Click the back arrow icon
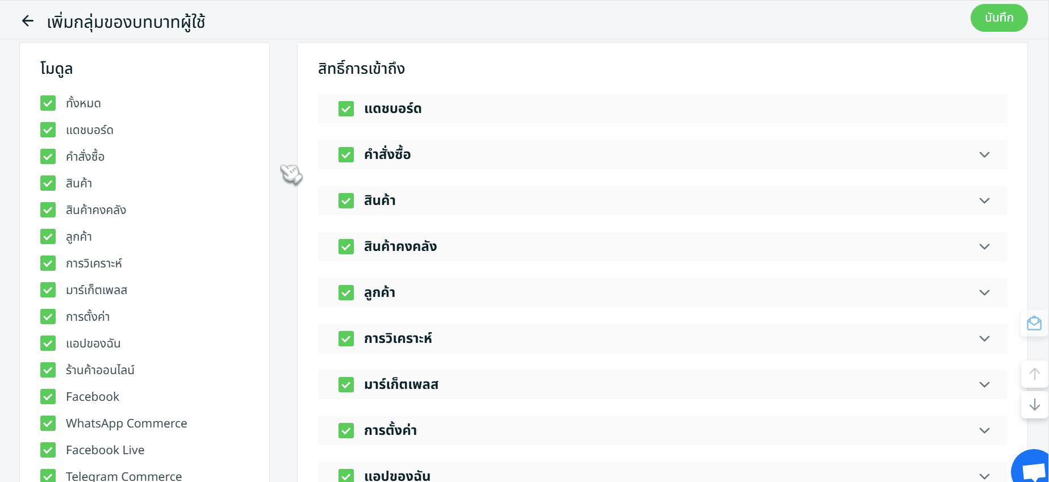Viewport: 1049px width, 482px height. 27,22
